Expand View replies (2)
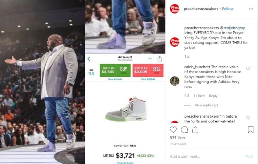The width and height of the screenshot is (258, 164). coord(206,105)
